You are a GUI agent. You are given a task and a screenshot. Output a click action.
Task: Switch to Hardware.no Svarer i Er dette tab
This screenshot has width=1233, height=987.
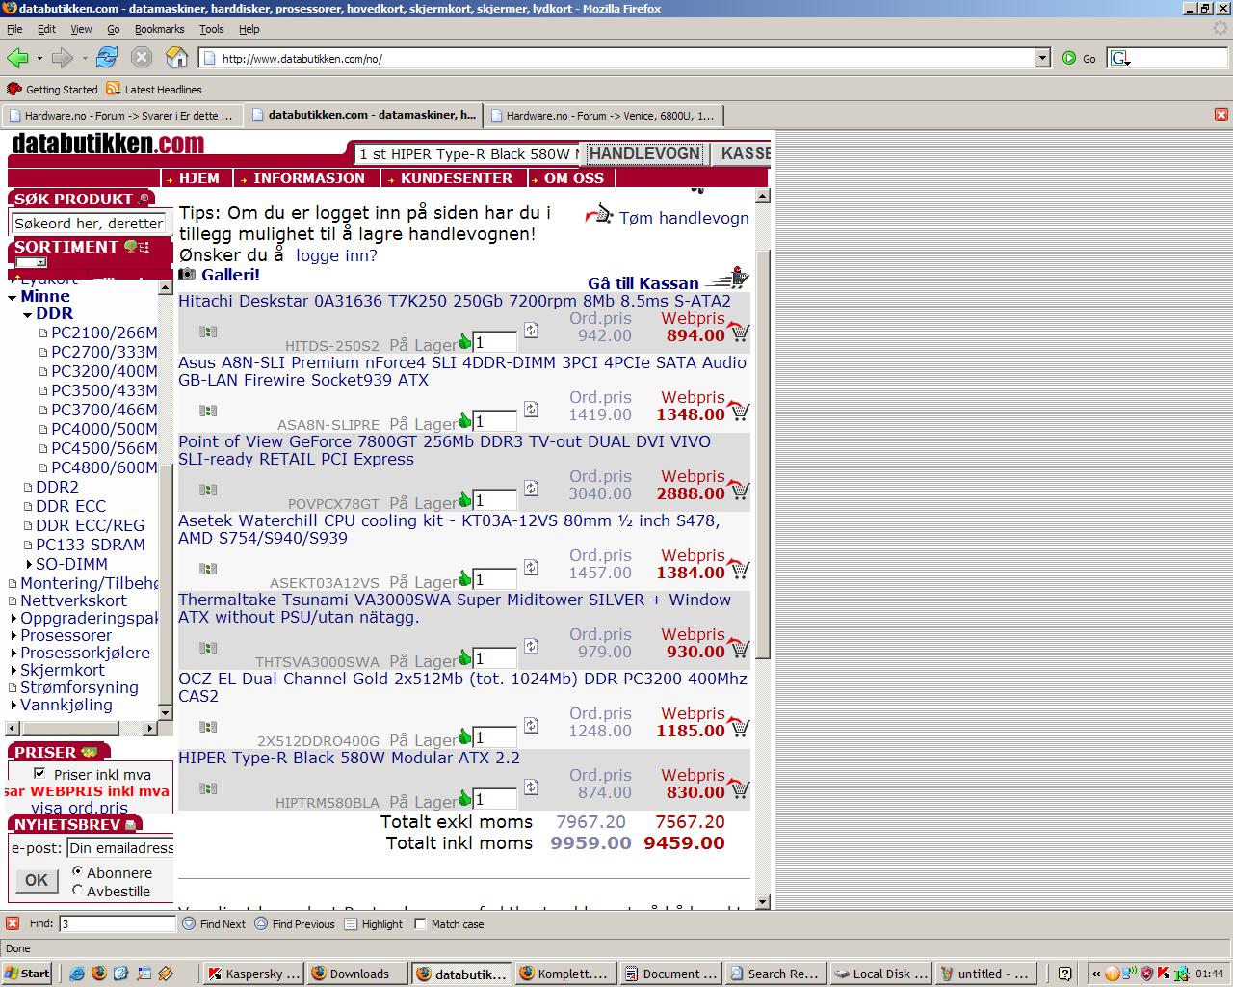(121, 115)
